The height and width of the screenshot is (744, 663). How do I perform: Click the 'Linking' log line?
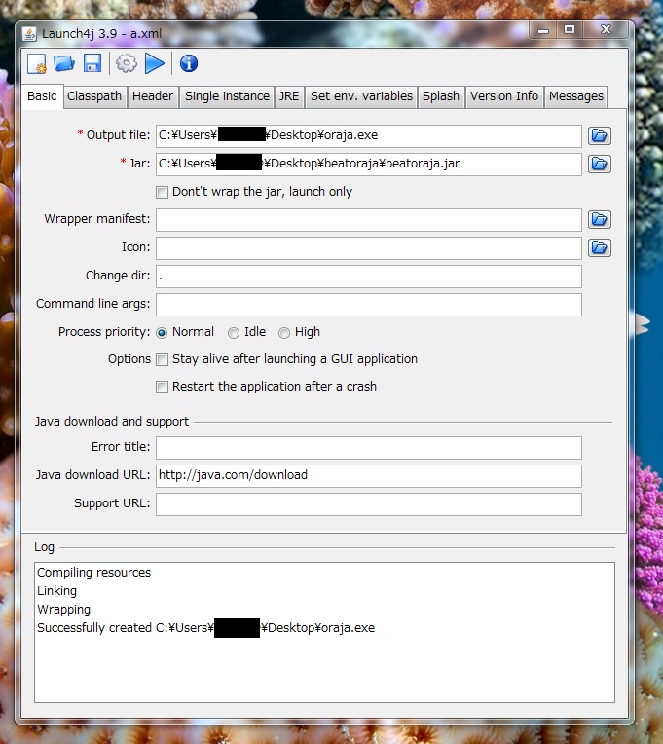click(56, 591)
